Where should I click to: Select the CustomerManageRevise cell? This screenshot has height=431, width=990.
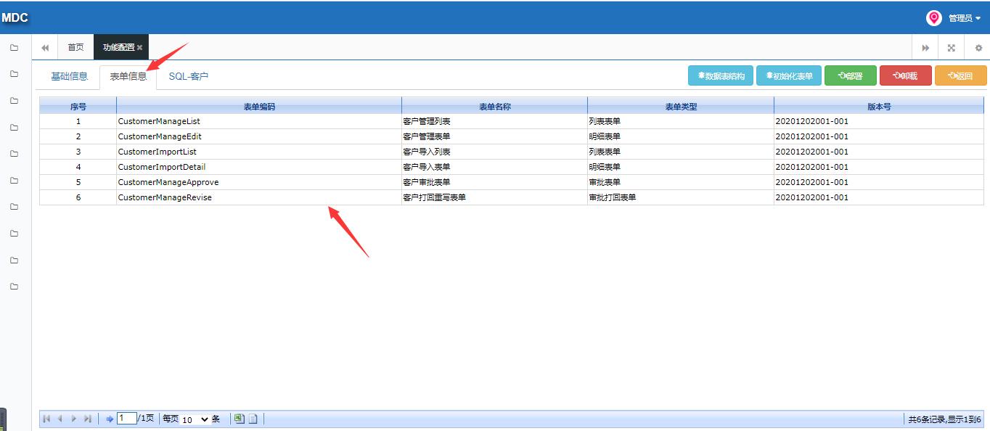click(259, 197)
